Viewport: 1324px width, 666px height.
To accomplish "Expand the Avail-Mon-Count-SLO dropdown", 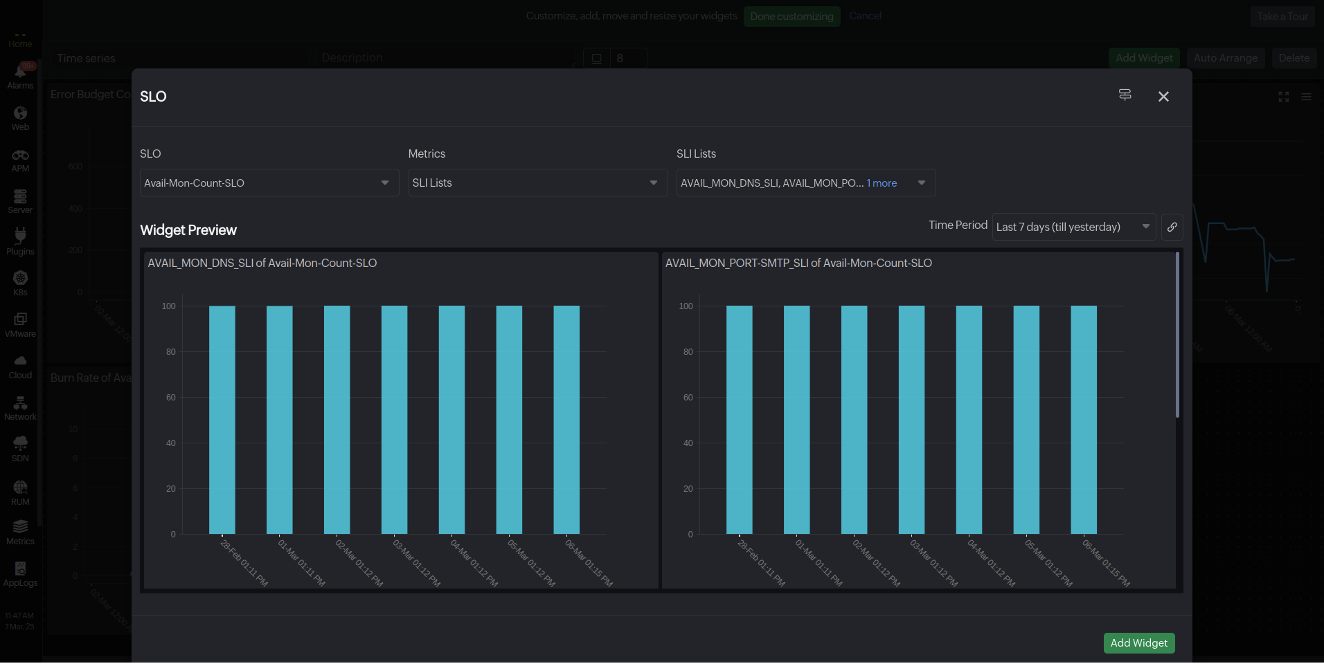I will tap(269, 183).
